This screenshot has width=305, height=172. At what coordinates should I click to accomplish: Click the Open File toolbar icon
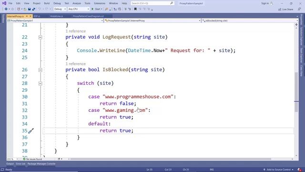click(x=25, y=9)
